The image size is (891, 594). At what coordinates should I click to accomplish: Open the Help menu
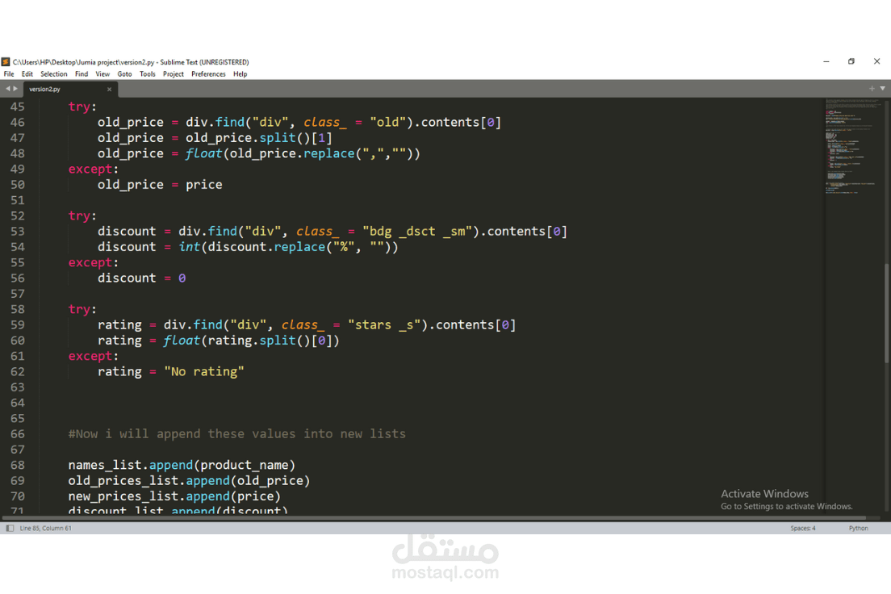(241, 74)
